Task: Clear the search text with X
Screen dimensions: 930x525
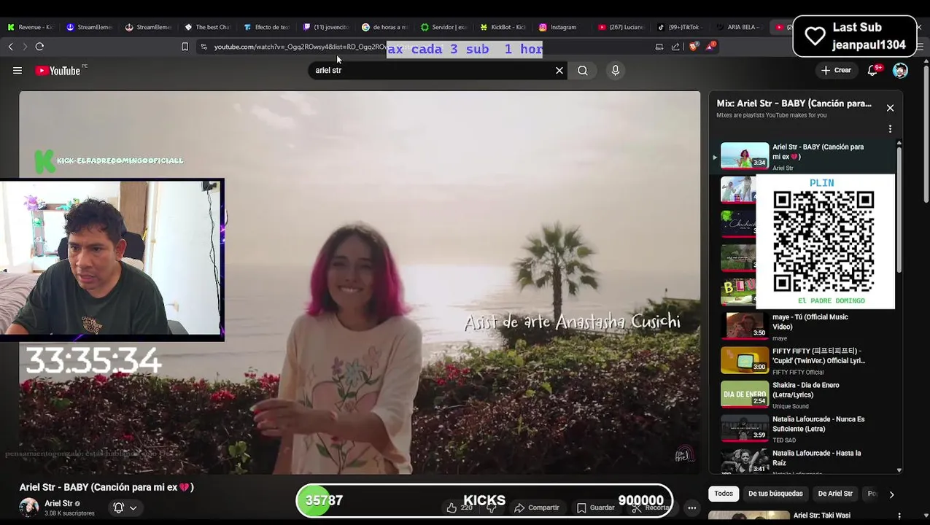Action: 559,71
